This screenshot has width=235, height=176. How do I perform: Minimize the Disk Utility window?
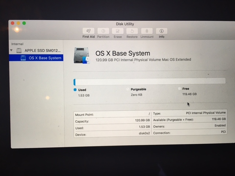(18, 23)
